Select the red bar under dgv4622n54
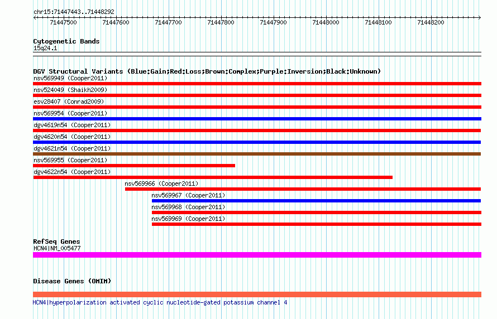 [x=213, y=177]
